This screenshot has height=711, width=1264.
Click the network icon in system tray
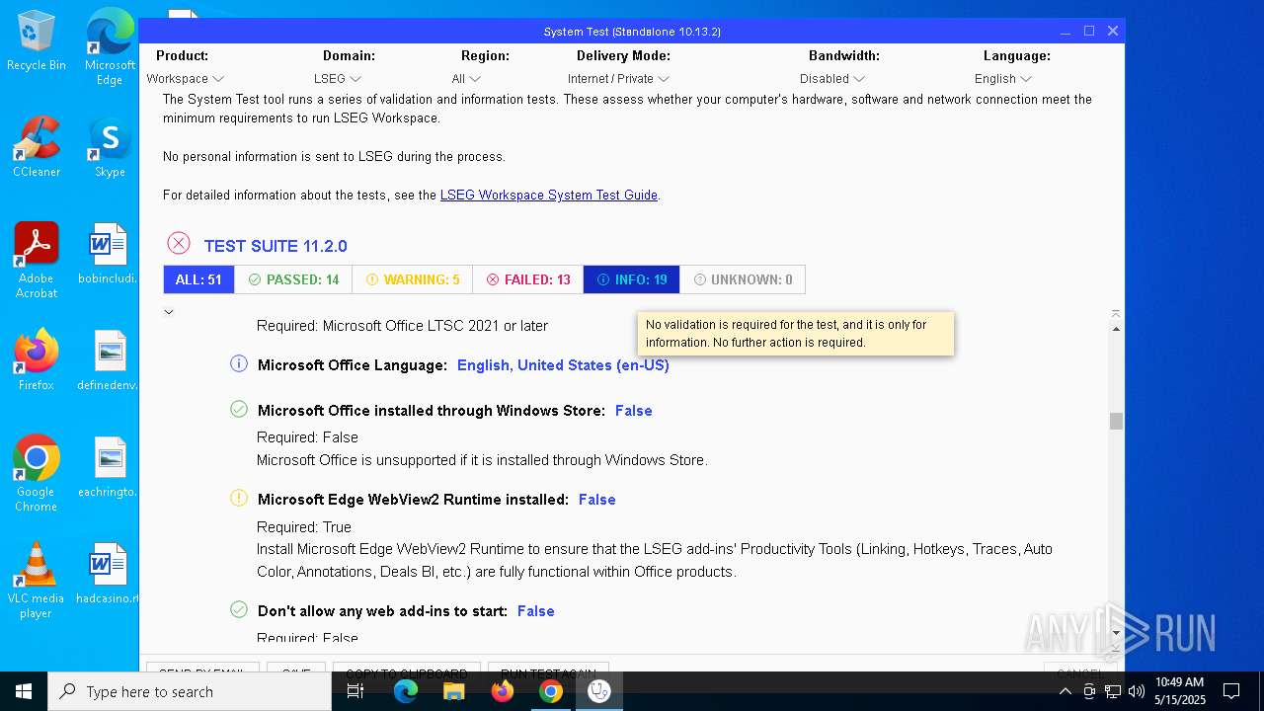(x=1112, y=691)
